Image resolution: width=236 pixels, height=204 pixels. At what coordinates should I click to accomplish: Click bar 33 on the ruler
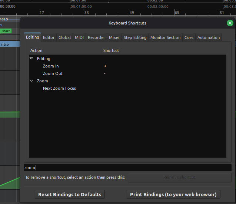tap(87, 13)
